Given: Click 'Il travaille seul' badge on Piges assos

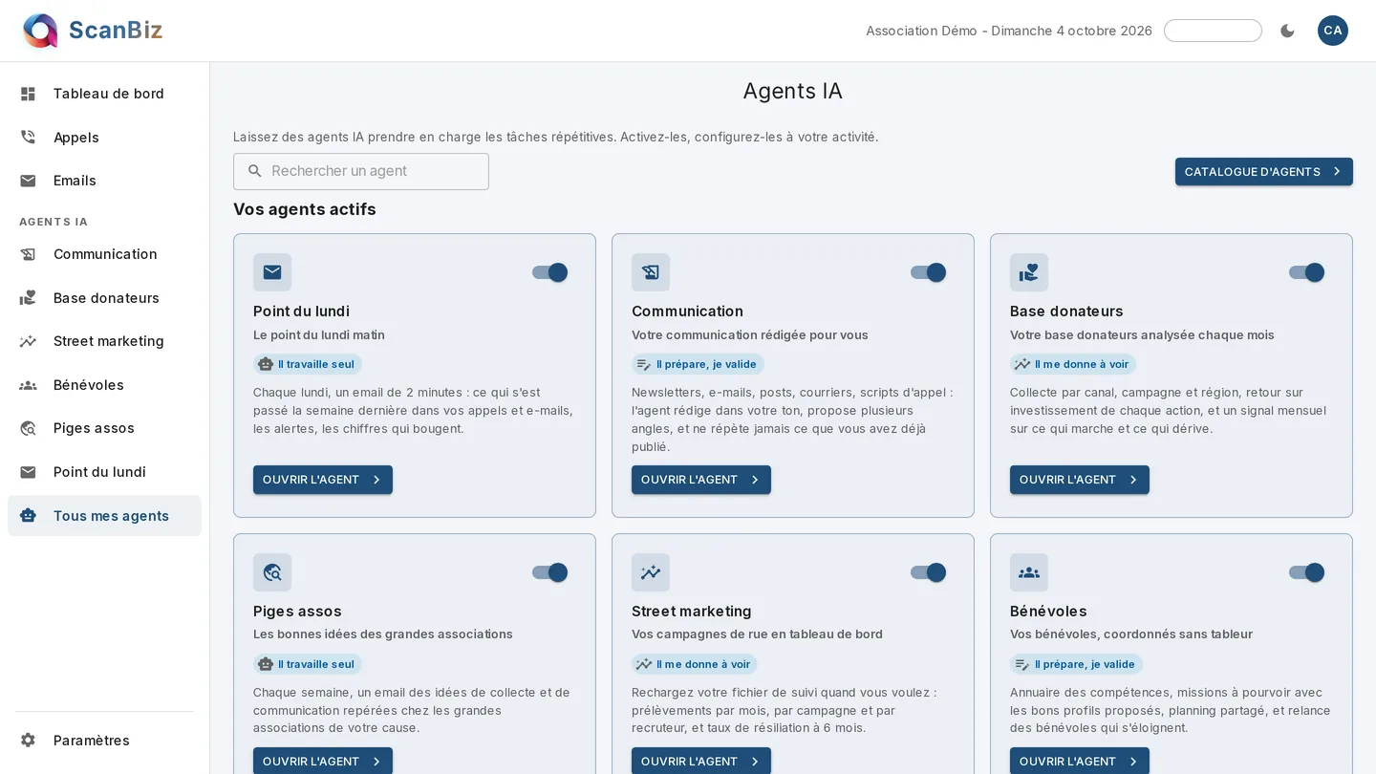Looking at the screenshot, I should click(308, 664).
